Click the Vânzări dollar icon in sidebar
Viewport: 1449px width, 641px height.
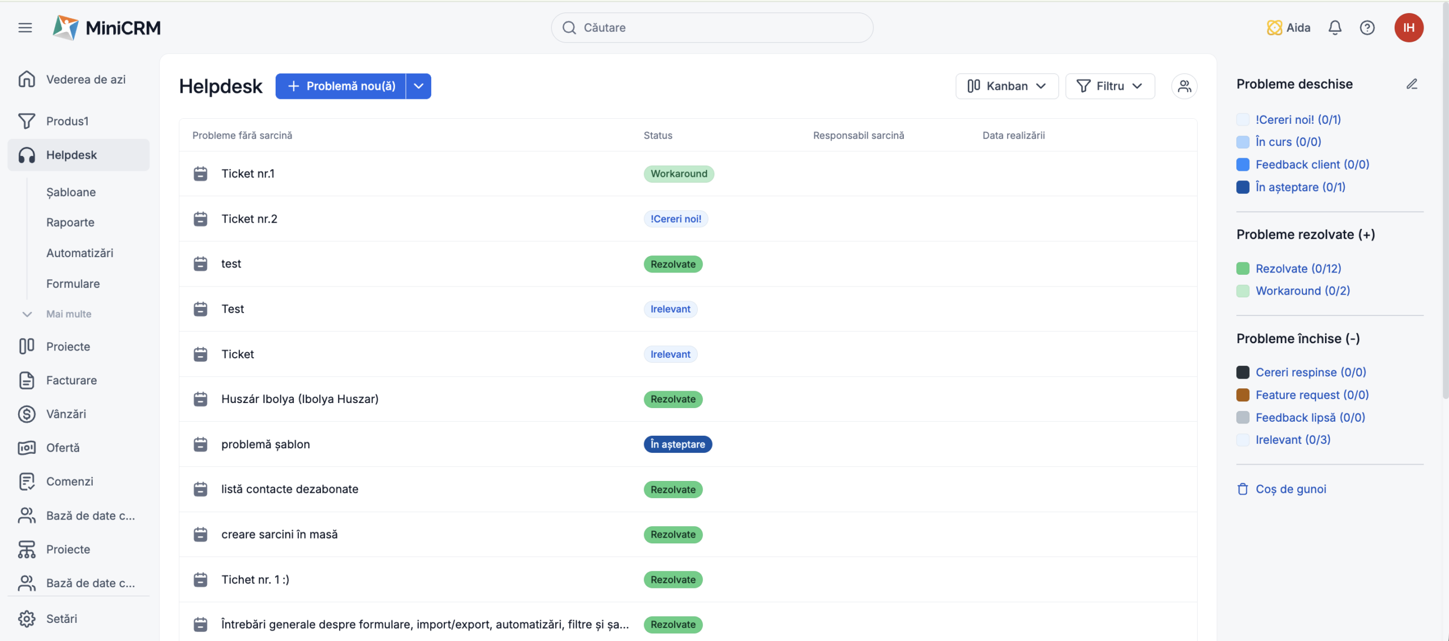pyautogui.click(x=27, y=414)
